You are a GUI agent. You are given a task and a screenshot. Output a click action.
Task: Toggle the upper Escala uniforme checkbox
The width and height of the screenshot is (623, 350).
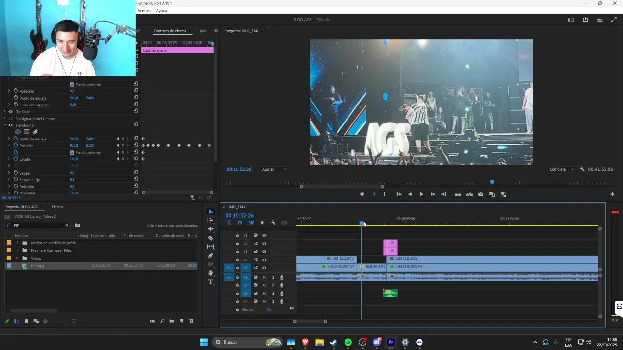pyautogui.click(x=72, y=85)
